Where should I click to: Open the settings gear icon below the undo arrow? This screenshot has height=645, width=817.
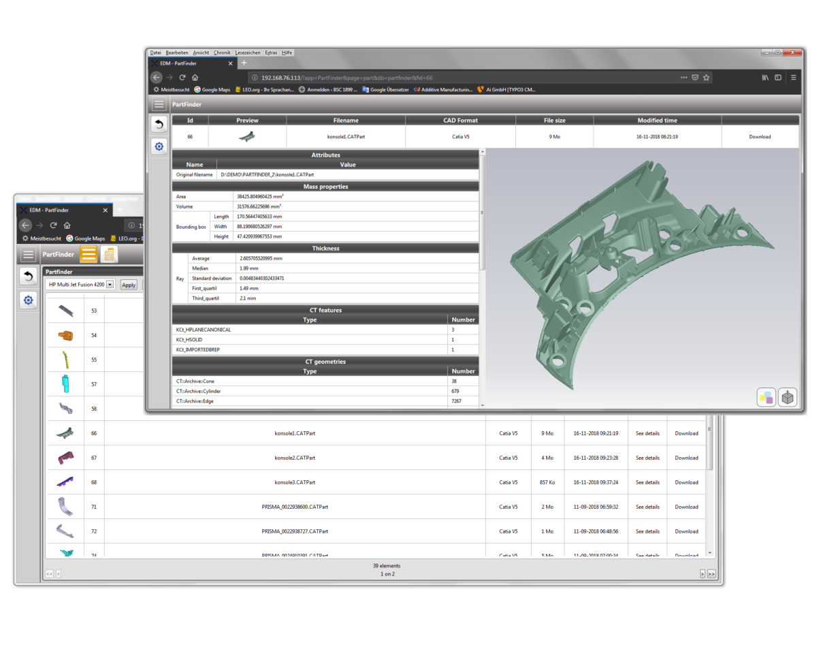click(x=159, y=146)
